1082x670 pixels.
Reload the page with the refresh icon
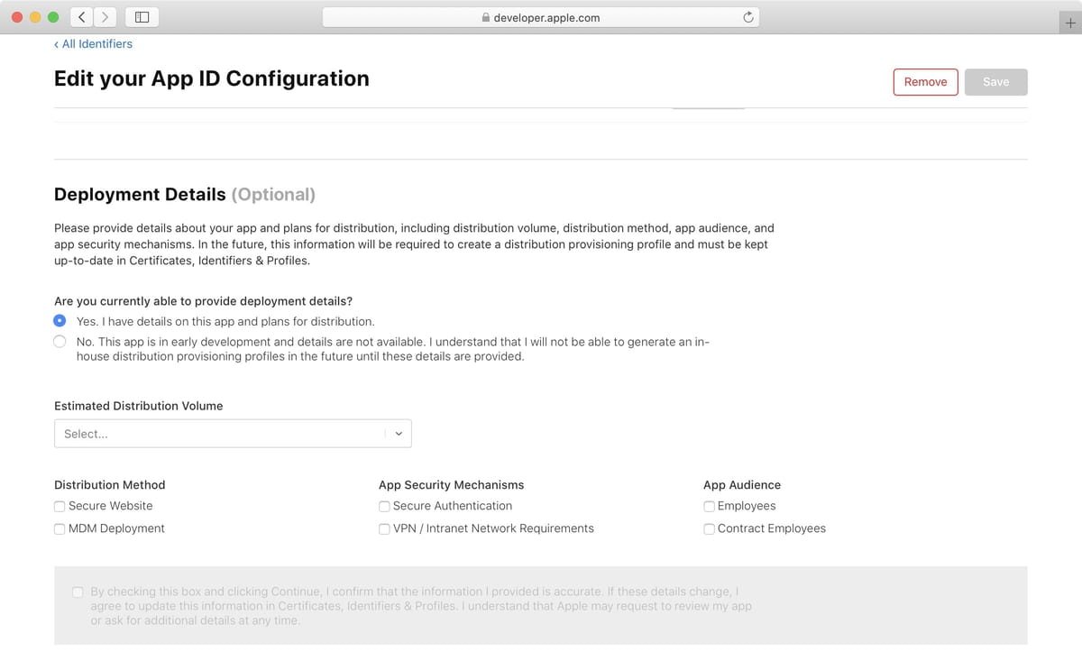click(x=747, y=17)
